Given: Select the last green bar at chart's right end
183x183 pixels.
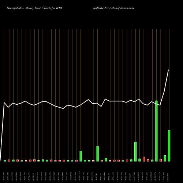Looking at the screenshot, I should click(169, 146).
